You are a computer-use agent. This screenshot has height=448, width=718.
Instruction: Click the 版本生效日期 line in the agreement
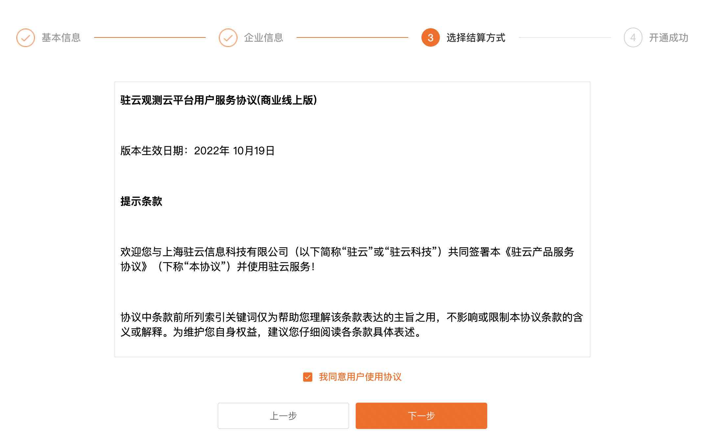[198, 151]
